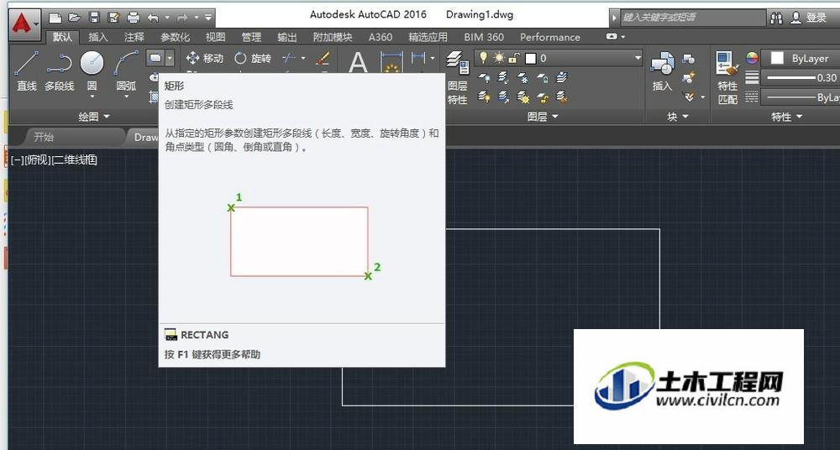840x450 pixels.
Task: Expand the 块 (Block) panel
Action: click(678, 116)
